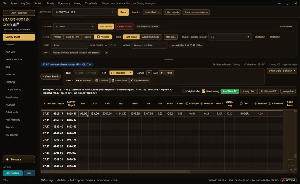This screenshot has height=184, width=300.
Task: Select RSS job type
Action: tap(29, 173)
